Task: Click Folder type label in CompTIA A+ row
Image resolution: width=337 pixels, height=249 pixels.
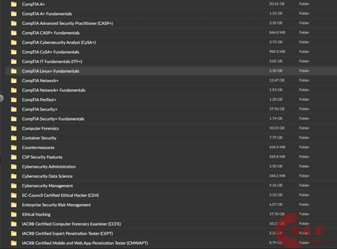Action: (304, 4)
